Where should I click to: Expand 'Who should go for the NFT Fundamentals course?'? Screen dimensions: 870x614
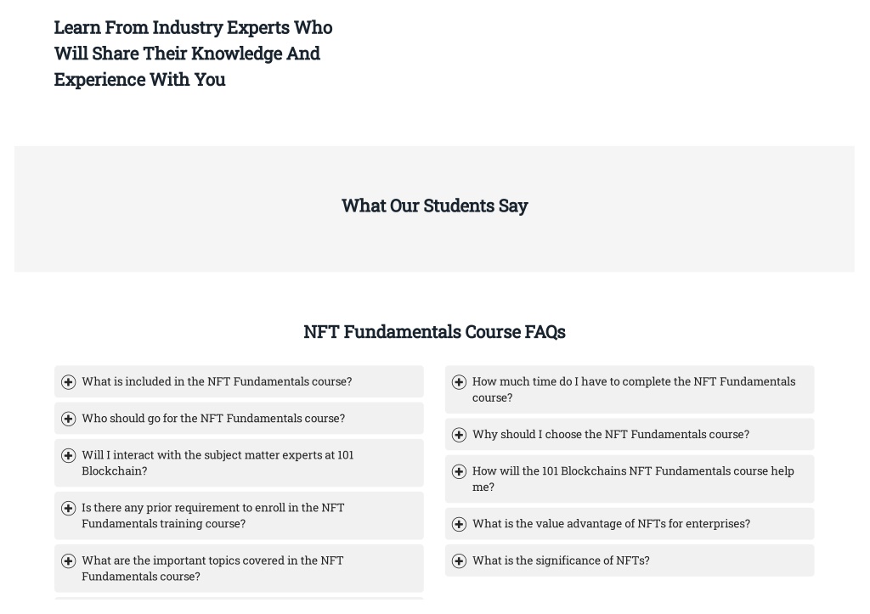[239, 418]
